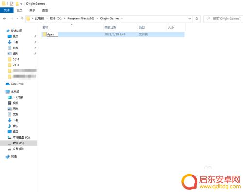Image resolution: width=243 pixels, height=192 pixels.
Task: Open 文档 (E:) drive in sidebar
Action: point(18,149)
